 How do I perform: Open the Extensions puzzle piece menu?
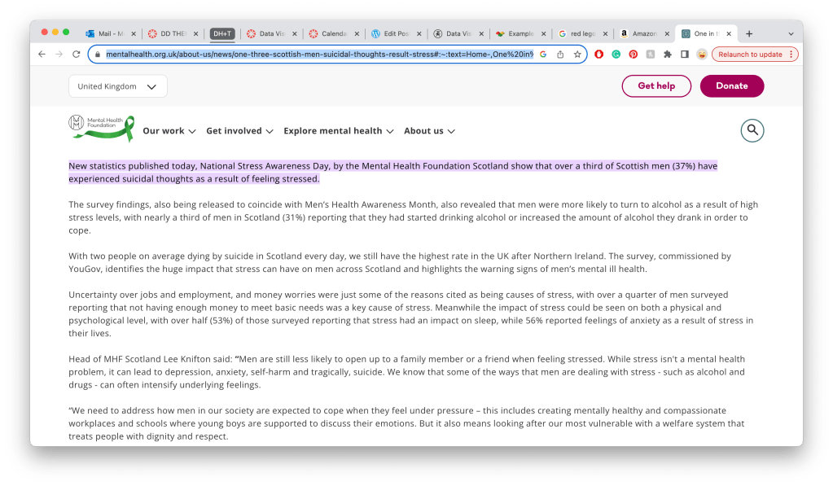point(667,55)
